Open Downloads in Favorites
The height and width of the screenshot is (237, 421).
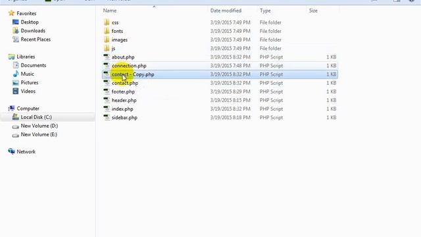pyautogui.click(x=33, y=31)
